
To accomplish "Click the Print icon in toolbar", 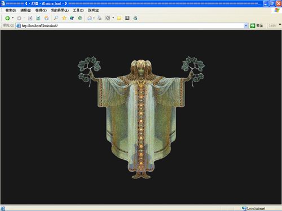I will tap(99, 18).
